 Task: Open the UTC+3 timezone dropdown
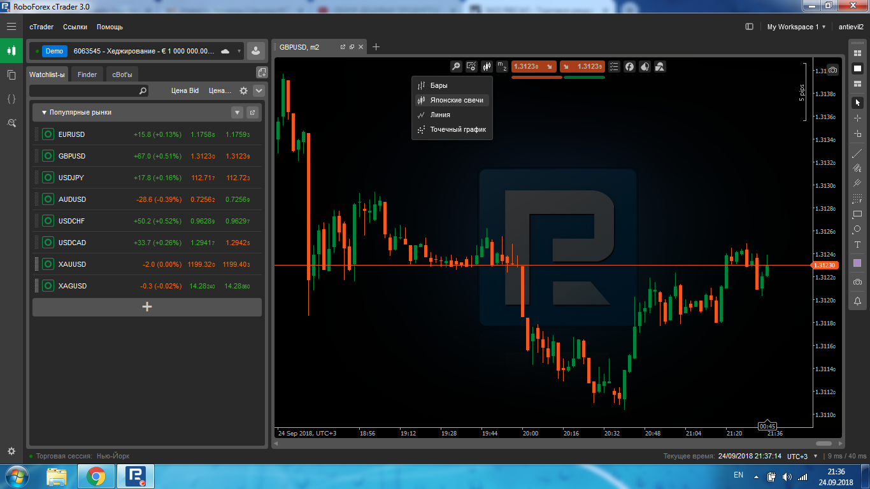click(x=801, y=457)
